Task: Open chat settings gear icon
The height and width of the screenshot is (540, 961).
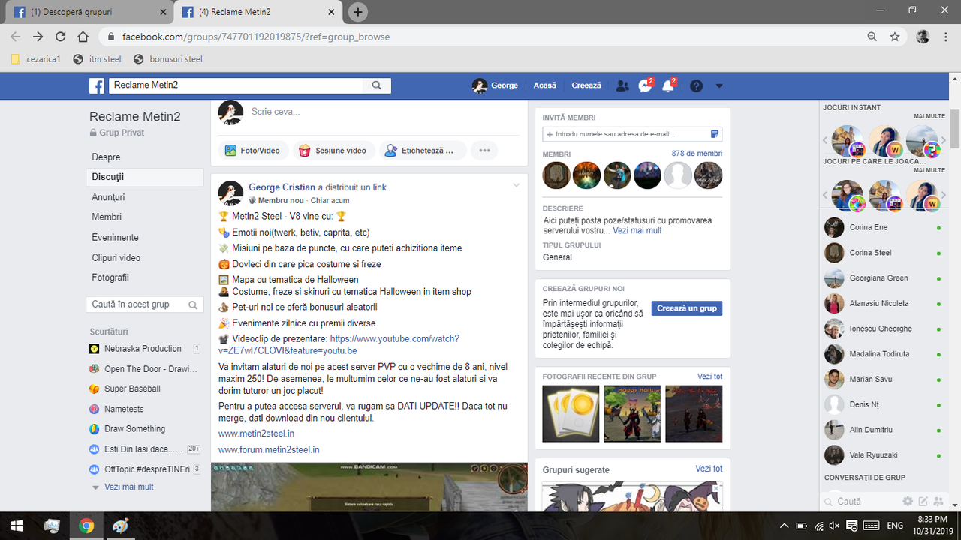Action: 908,501
